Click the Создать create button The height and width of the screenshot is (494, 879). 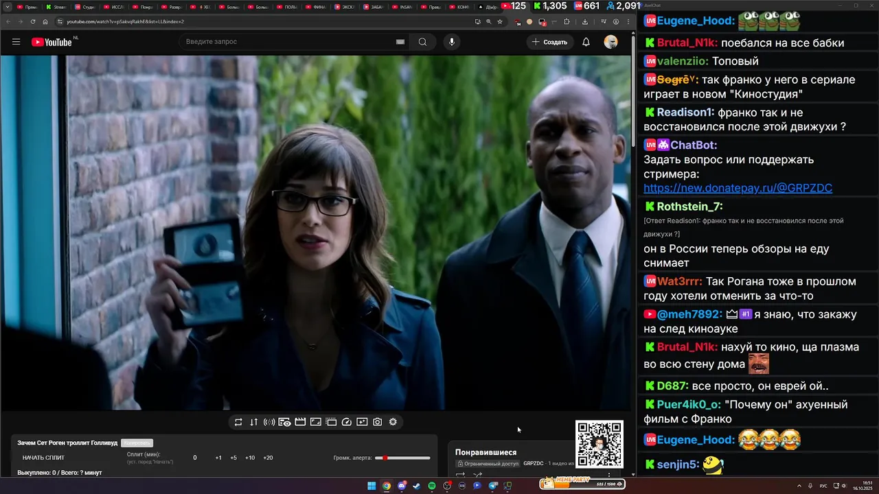pos(549,42)
